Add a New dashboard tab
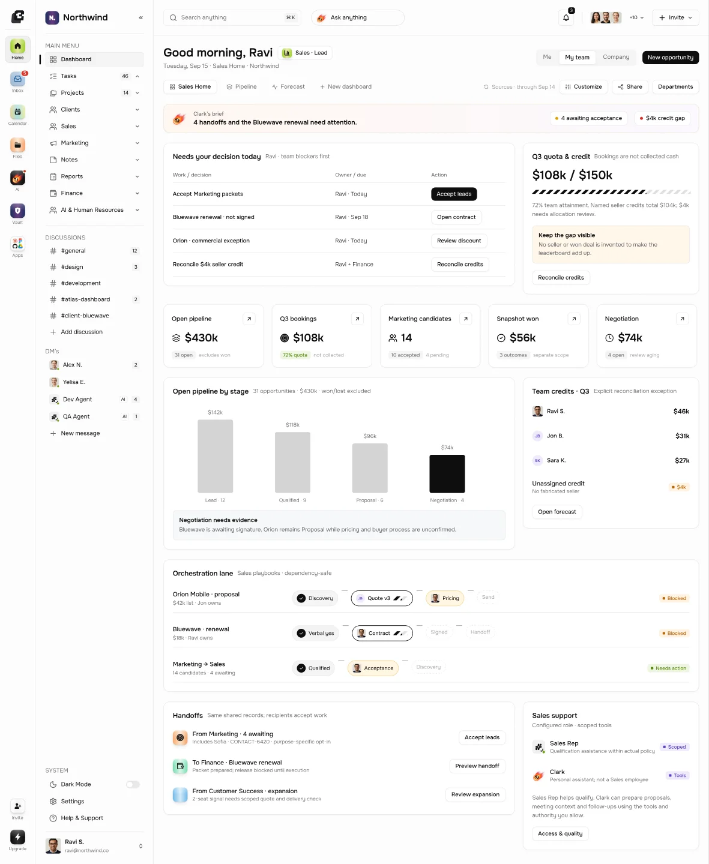 [x=346, y=87]
